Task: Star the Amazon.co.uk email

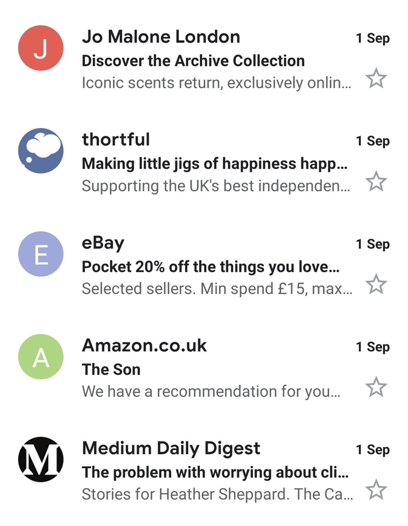Action: coord(376,387)
